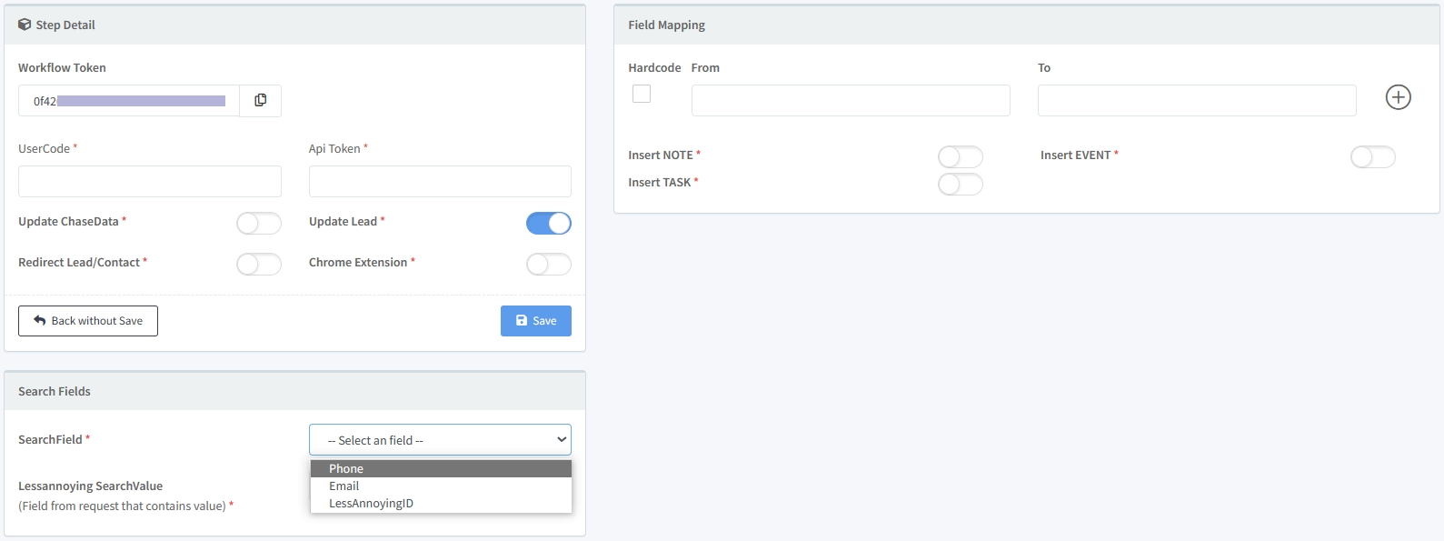
Task: Enable the Chrome Extension toggle
Action: (x=549, y=265)
